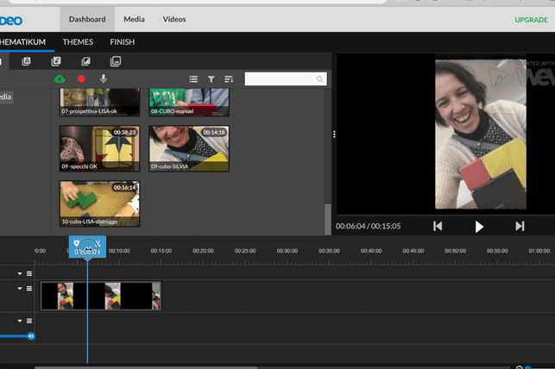Adjust the audio track volume slider knob
Screen dimensions: 555x369
tap(31, 335)
